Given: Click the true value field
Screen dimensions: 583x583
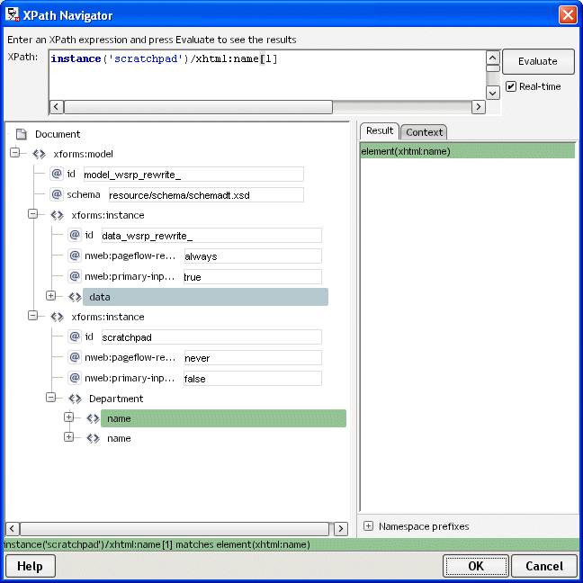Looking at the screenshot, I should point(253,277).
